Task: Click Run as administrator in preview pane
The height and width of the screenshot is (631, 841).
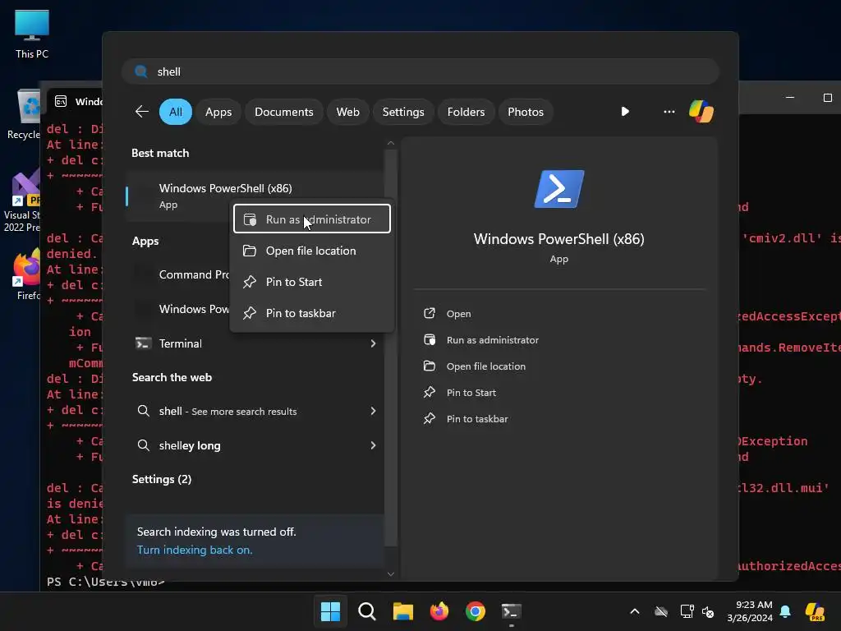Action: click(x=493, y=340)
